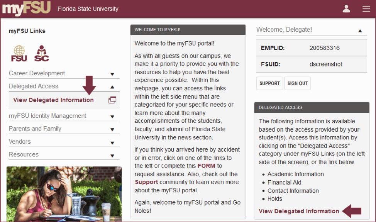Image resolution: width=376 pixels, height=222 pixels.
Task: Click View Delegated Information link at bottom right
Action: click(299, 211)
